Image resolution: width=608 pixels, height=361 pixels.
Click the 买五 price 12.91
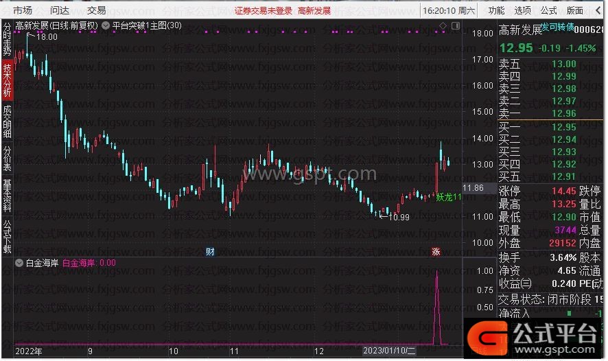tap(564, 177)
